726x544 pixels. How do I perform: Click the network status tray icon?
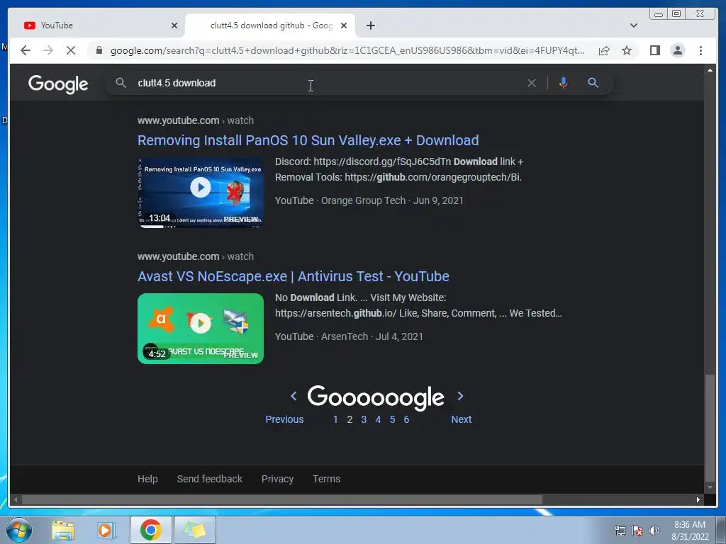[x=620, y=531]
